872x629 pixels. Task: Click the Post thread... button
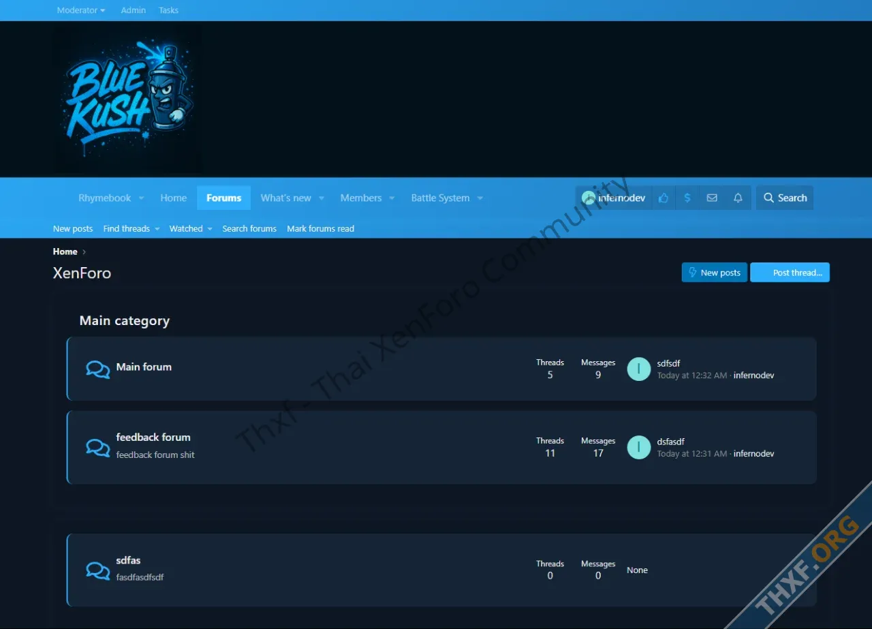(790, 273)
